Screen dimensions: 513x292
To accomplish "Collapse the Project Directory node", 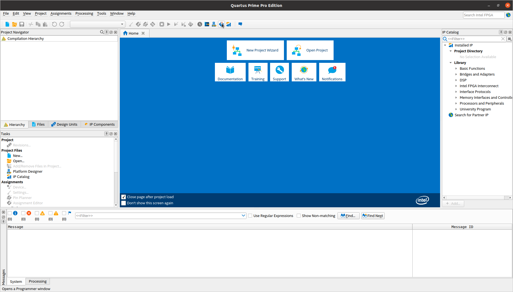I will tap(451, 51).
